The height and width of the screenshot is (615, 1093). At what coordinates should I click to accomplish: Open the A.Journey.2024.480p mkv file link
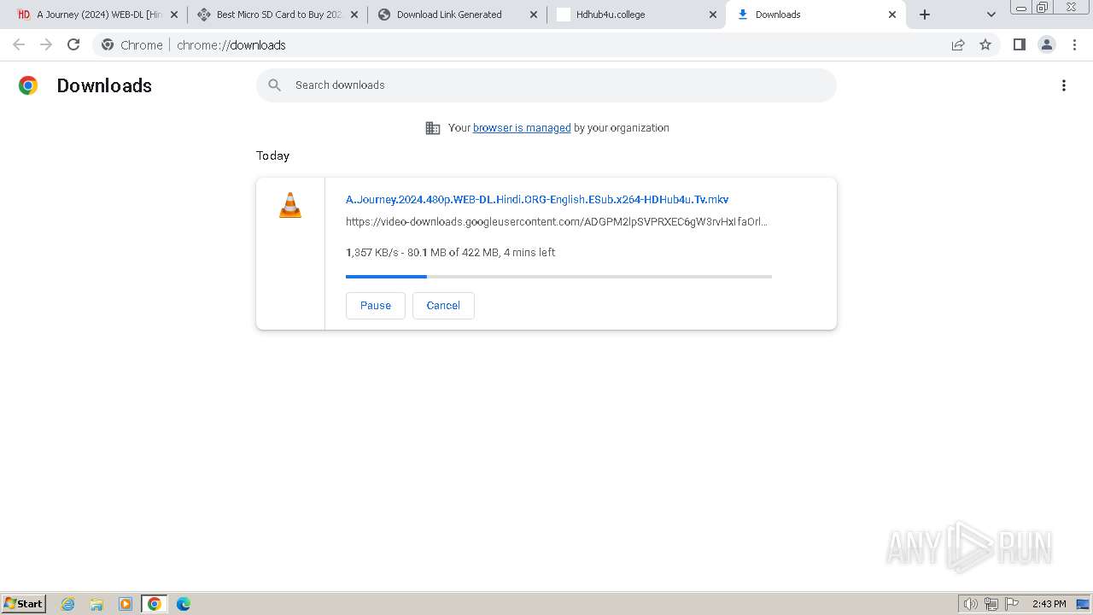point(537,199)
